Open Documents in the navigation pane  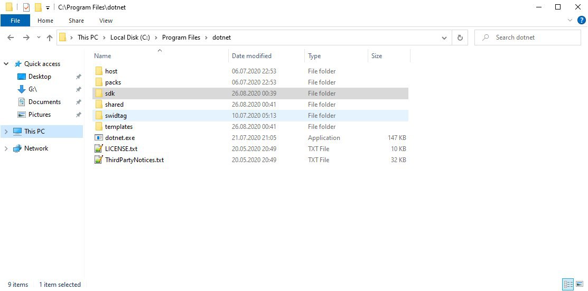coord(44,102)
